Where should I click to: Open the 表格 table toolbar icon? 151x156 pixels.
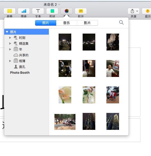(10, 11)
